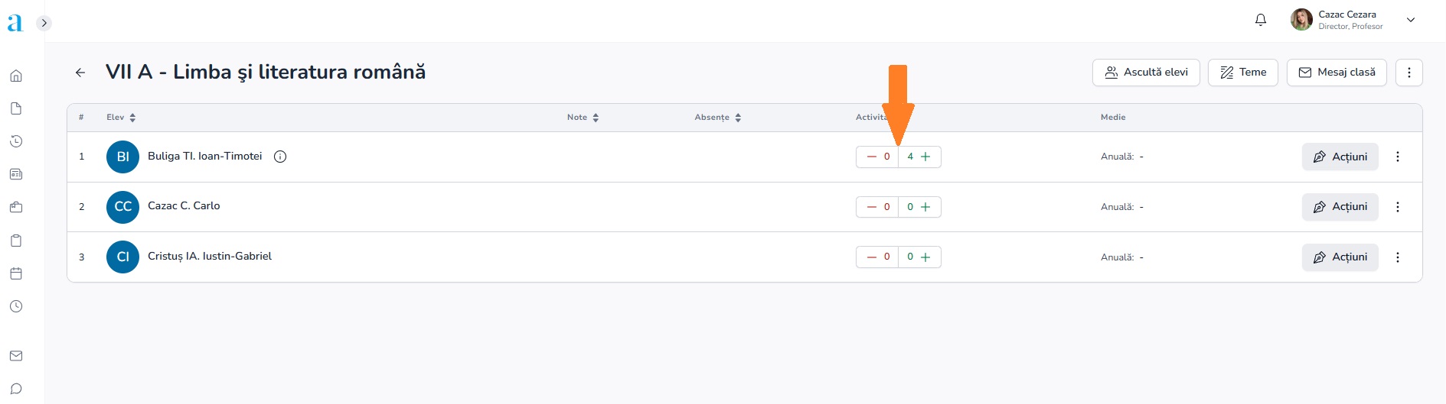Open Acțiuni for Cazac C. Carlo

tap(1340, 207)
